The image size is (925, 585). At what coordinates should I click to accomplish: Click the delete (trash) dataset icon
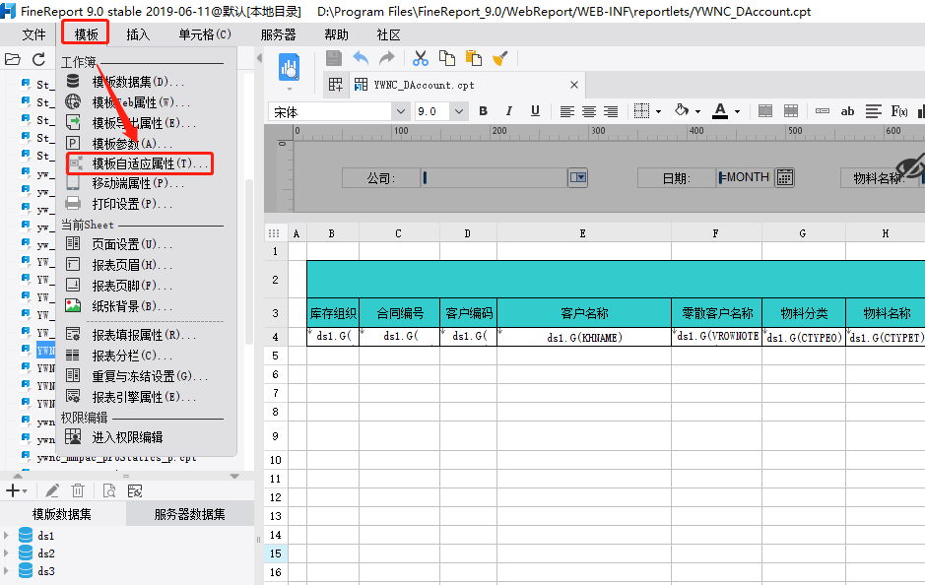[77, 490]
